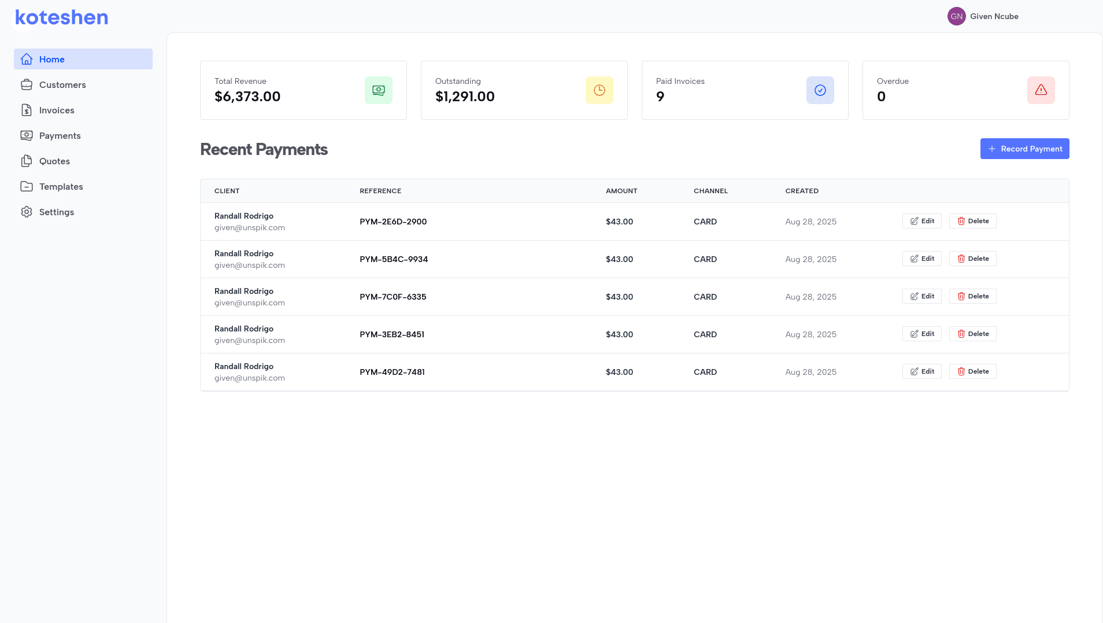Open the Customers page
Image resolution: width=1103 pixels, height=623 pixels.
[62, 84]
